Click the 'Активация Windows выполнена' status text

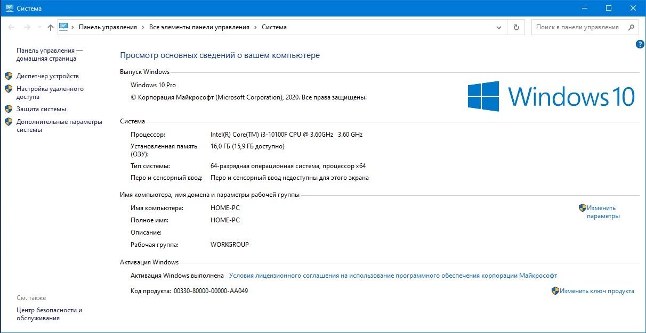(177, 276)
